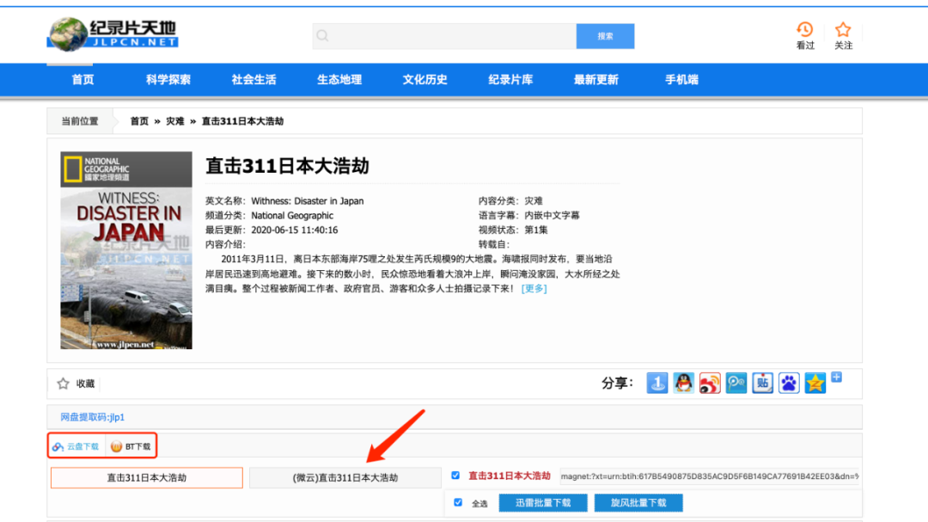Viewport: 928px width, 522px height.
Task: Switch to the 云盘下载 tab
Action: coord(76,446)
